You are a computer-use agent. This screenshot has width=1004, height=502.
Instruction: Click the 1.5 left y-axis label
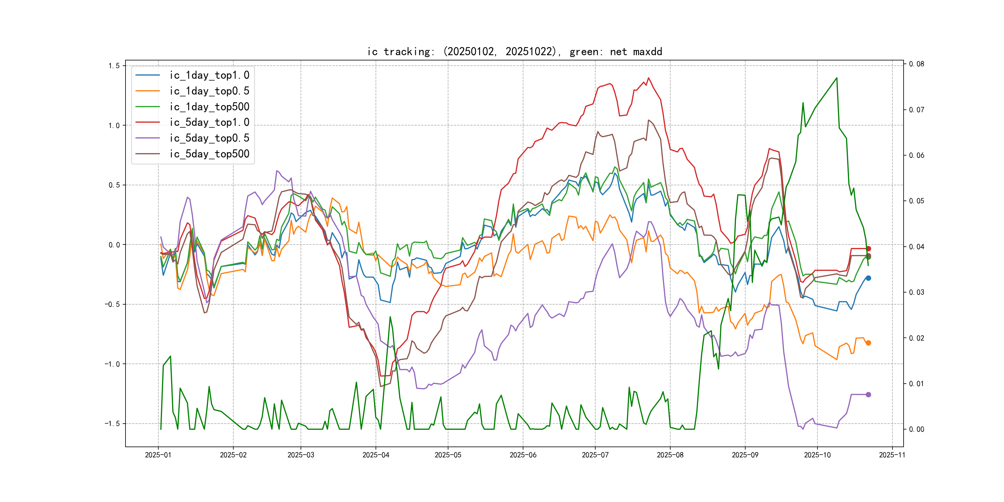114,65
